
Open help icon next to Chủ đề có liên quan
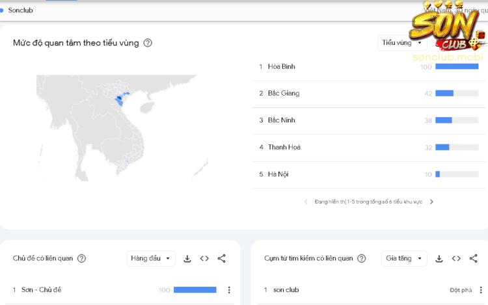[81, 258]
